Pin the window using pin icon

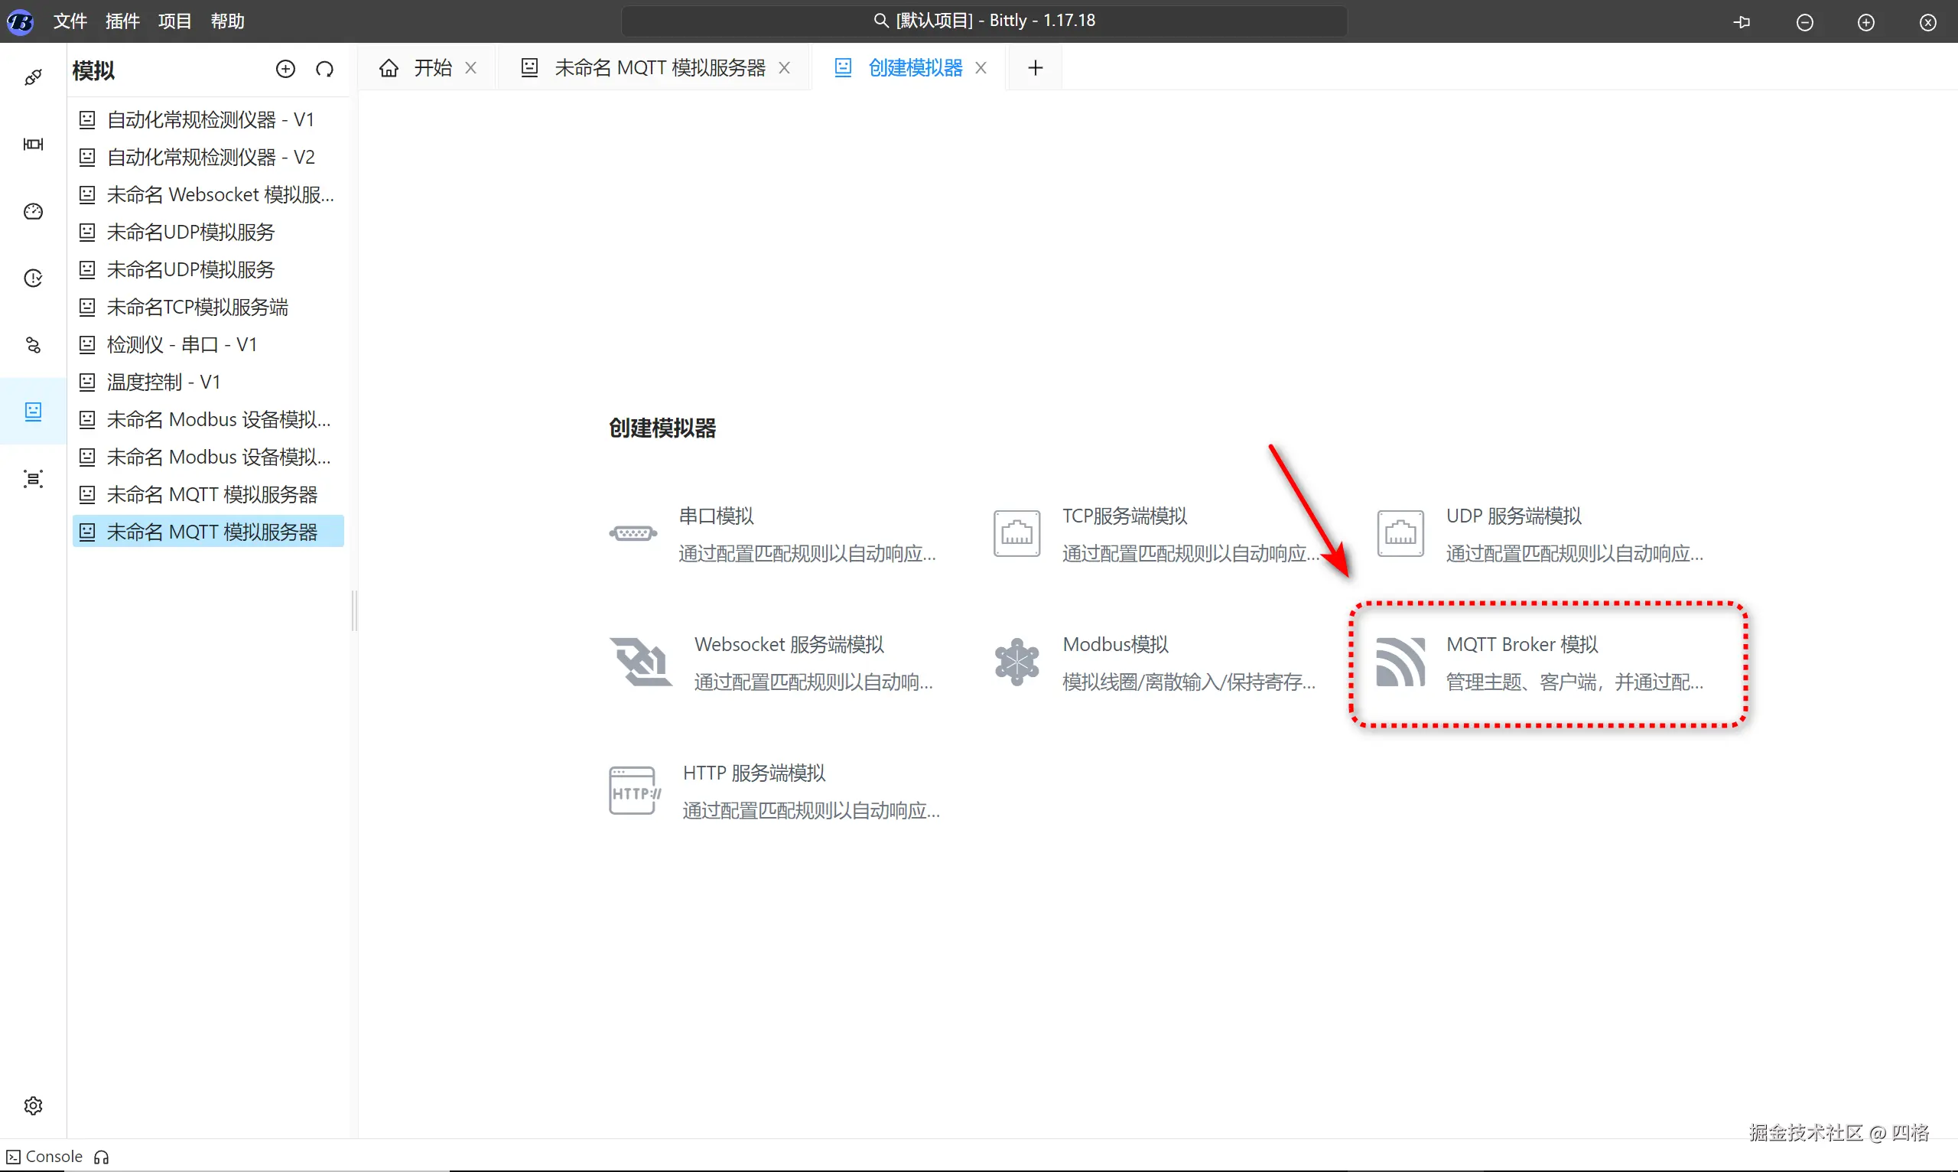(x=1742, y=22)
